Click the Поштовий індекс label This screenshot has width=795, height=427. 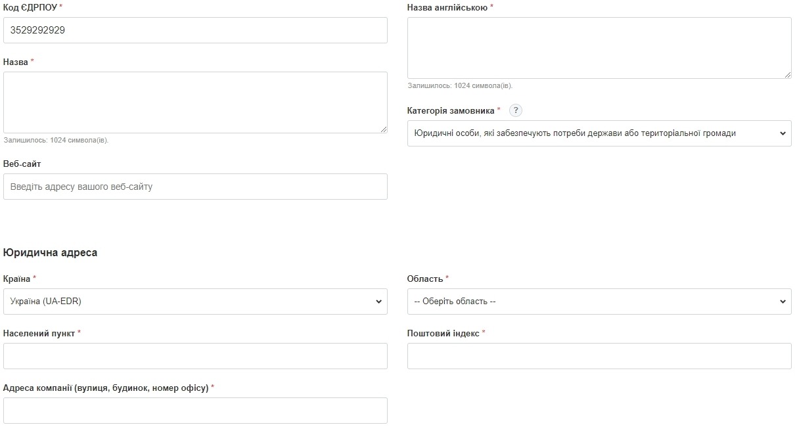pyautogui.click(x=443, y=333)
